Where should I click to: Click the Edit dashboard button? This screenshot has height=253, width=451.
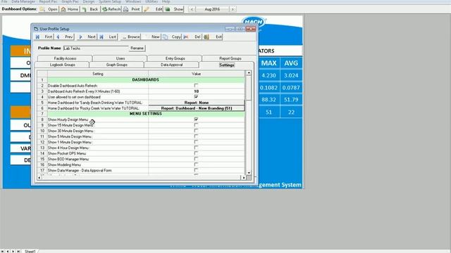click(153, 9)
